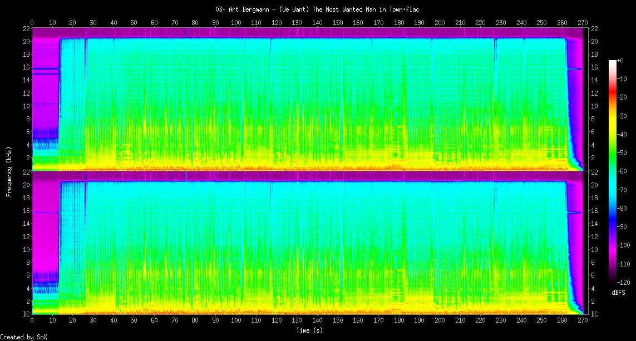Viewport: 636px width, 341px height.
Task: Click the file name title at top
Action: [317, 9]
